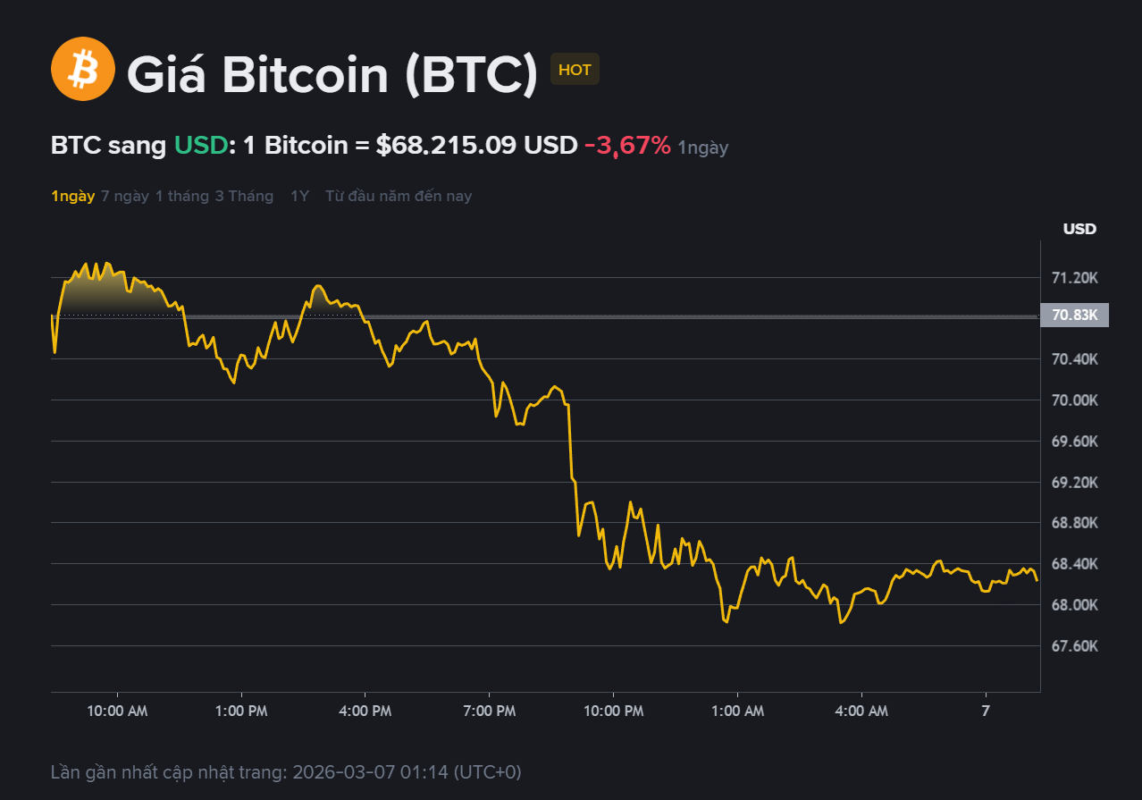
Task: Click the 4:00 PM time axis label
Action: 365,711
